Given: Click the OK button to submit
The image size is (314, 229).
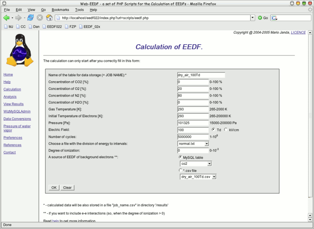Looking at the screenshot, I should pyautogui.click(x=54, y=188).
